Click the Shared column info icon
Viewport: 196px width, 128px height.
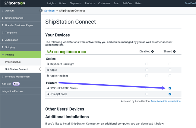coord(174,52)
